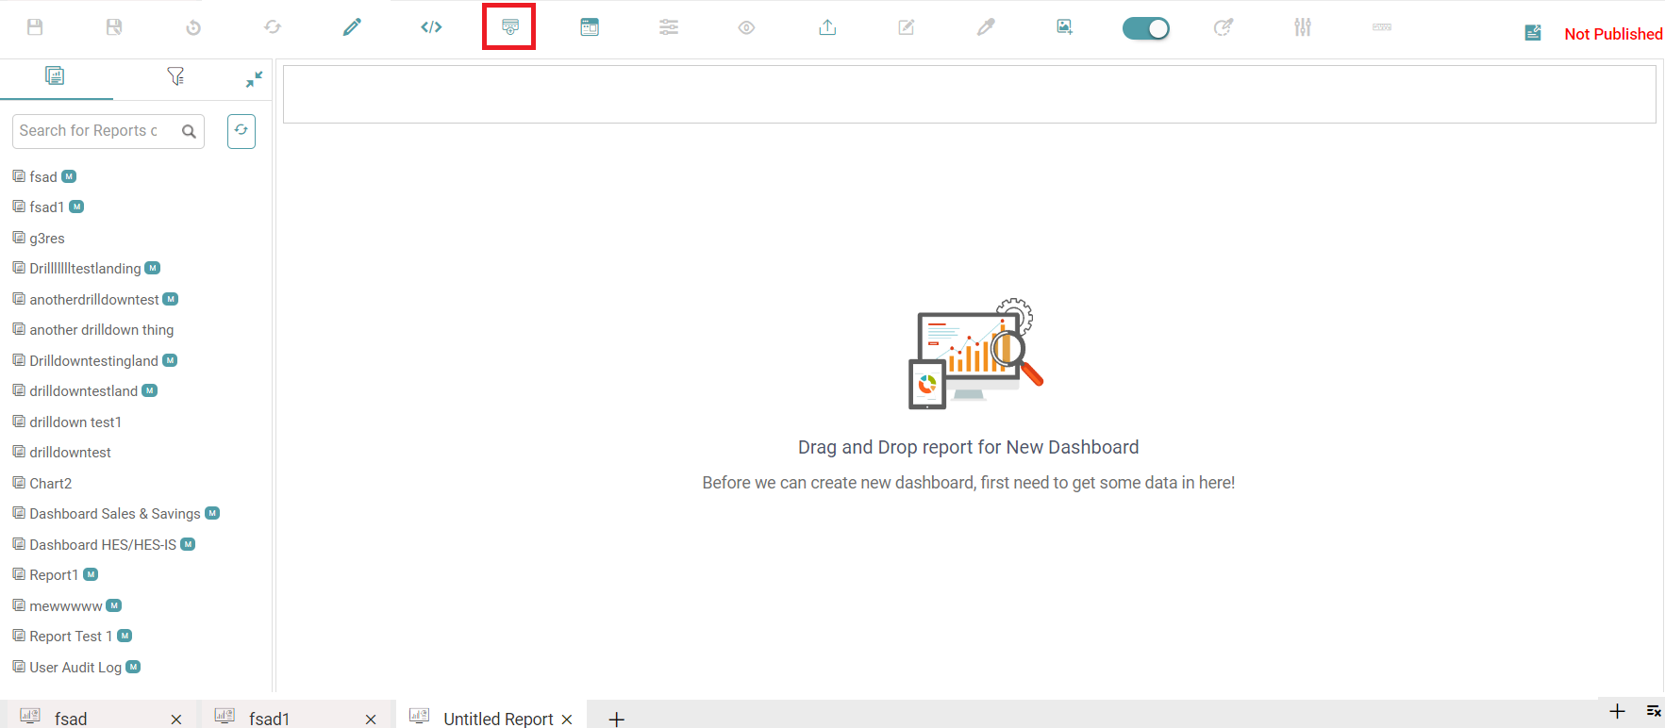
Task: Collapse the left reports panel
Action: point(254,79)
